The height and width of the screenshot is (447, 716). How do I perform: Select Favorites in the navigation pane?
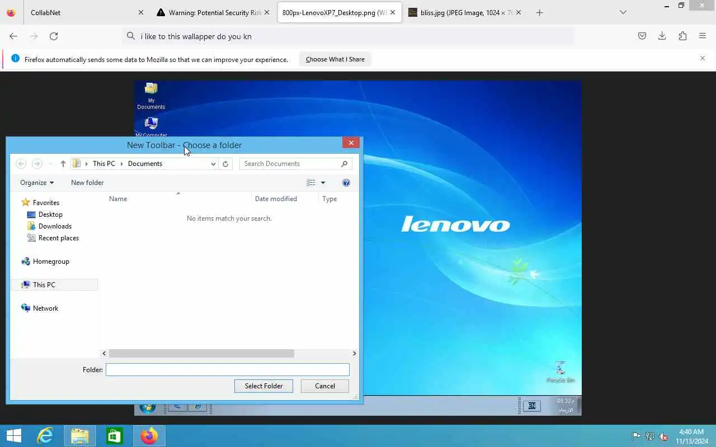point(46,203)
